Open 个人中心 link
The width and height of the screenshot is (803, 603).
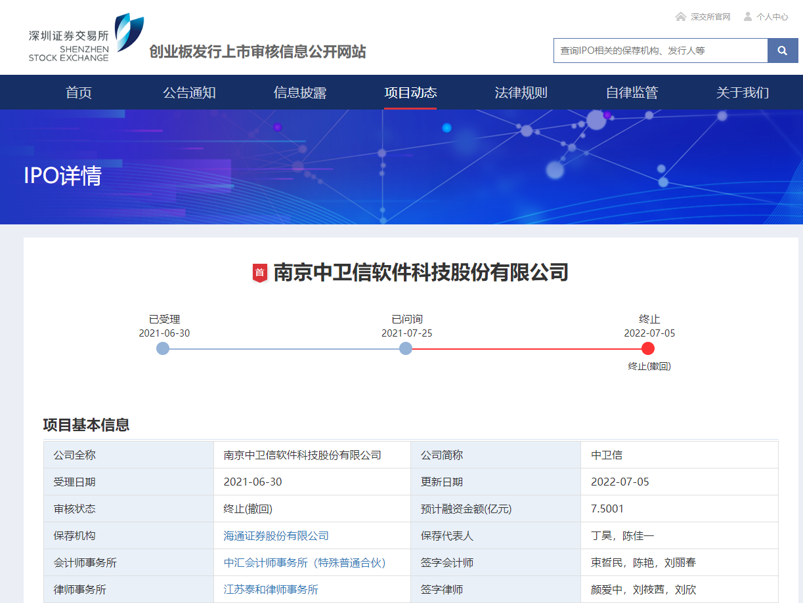tap(772, 17)
